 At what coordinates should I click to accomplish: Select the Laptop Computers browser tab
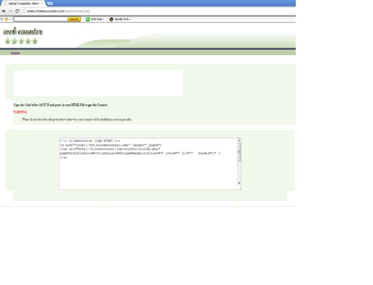coord(23,3)
